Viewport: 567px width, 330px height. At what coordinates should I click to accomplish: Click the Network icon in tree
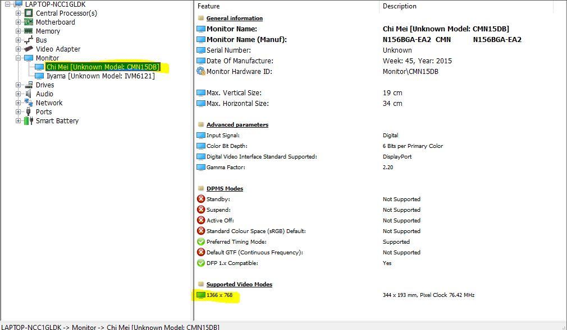point(29,103)
